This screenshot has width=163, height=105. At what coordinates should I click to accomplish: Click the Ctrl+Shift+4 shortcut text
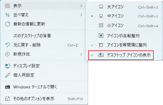tap(148, 26)
